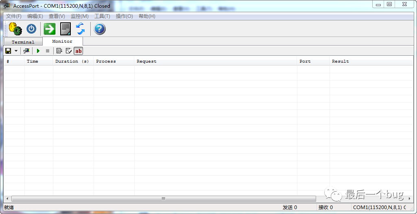Open port settings via the gears icon

click(15, 29)
